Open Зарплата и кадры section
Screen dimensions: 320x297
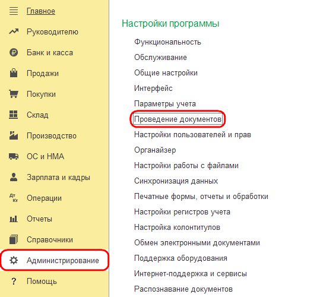(58, 178)
